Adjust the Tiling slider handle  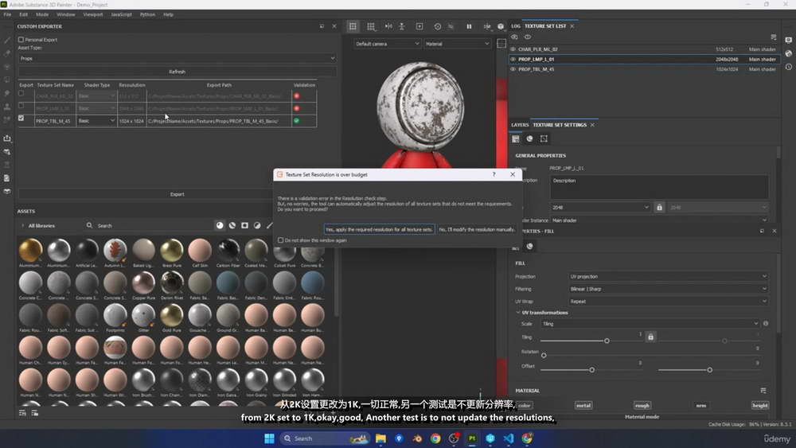point(607,341)
